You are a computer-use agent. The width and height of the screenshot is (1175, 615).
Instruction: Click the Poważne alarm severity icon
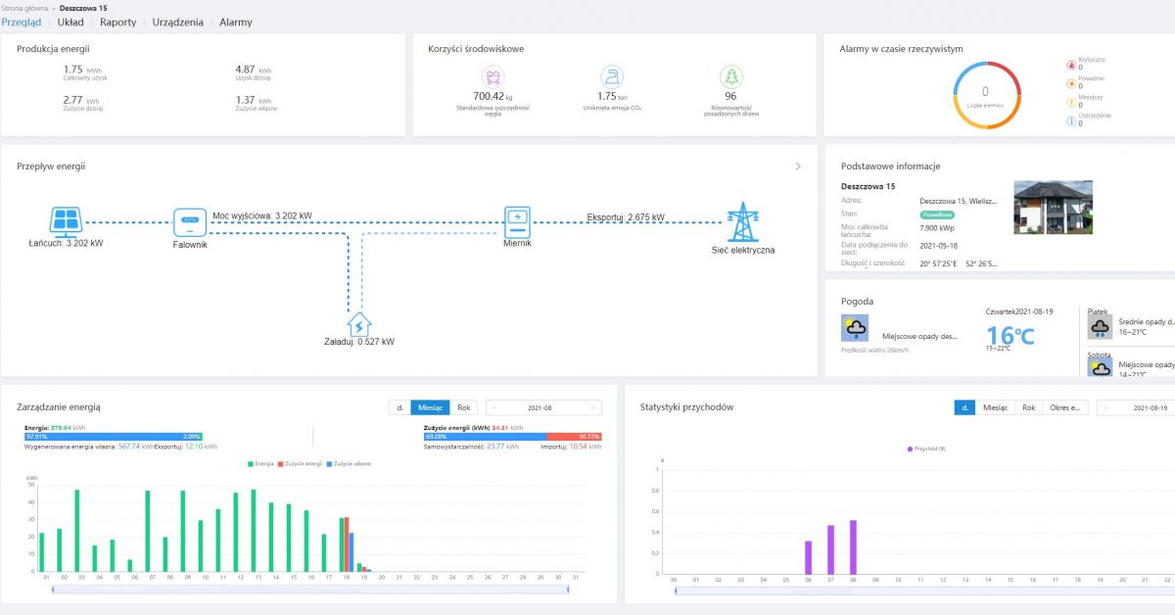pos(1070,83)
